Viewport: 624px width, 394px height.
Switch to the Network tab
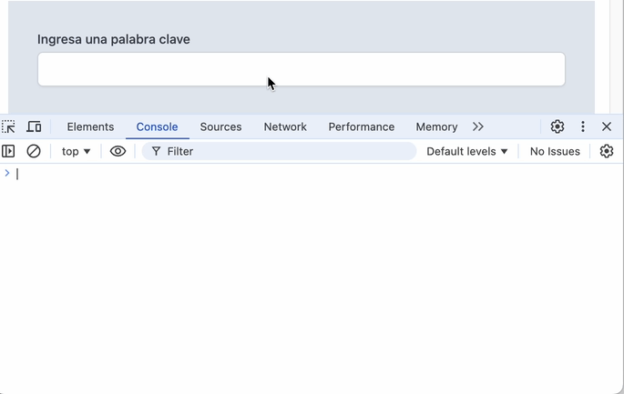285,126
